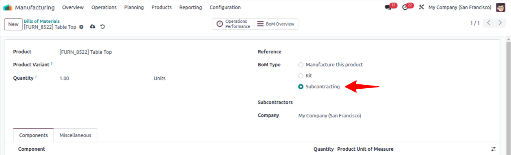Image resolution: width=511 pixels, height=155 pixels.
Task: Go back to Bills of Materials breadcrumb
Action: pyautogui.click(x=42, y=21)
